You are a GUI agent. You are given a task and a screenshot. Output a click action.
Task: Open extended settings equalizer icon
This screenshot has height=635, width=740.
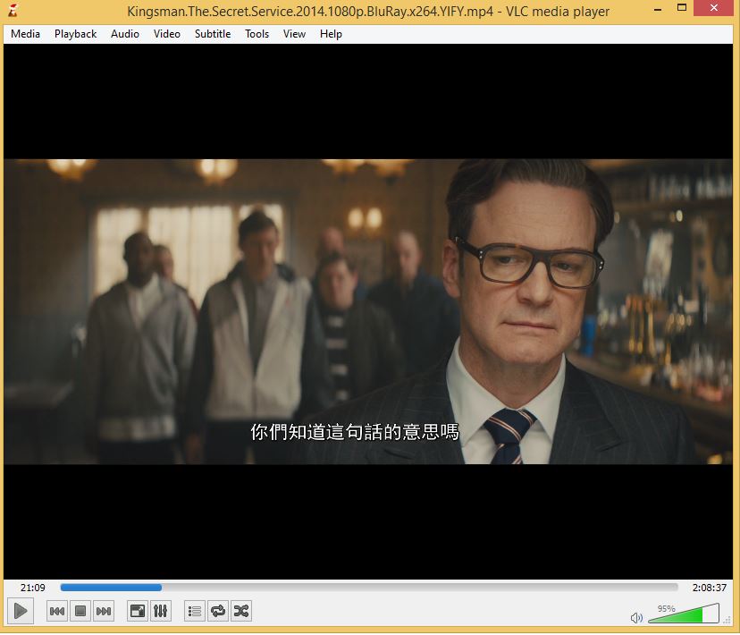click(x=161, y=611)
